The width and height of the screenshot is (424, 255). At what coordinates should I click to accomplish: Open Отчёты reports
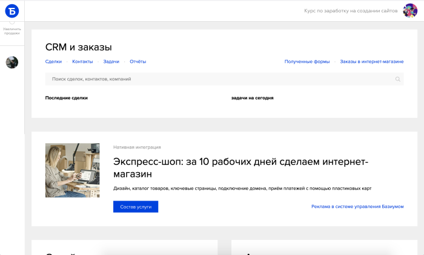[x=138, y=62]
